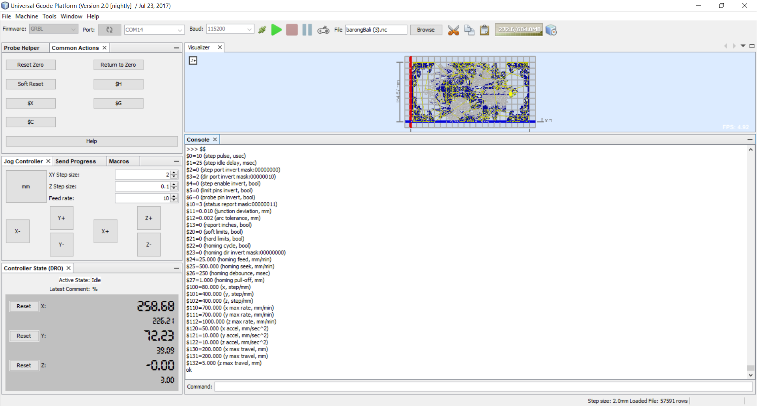Screen dimensions: 757x406
Task: Jog the machine in X- direction
Action: tap(18, 231)
